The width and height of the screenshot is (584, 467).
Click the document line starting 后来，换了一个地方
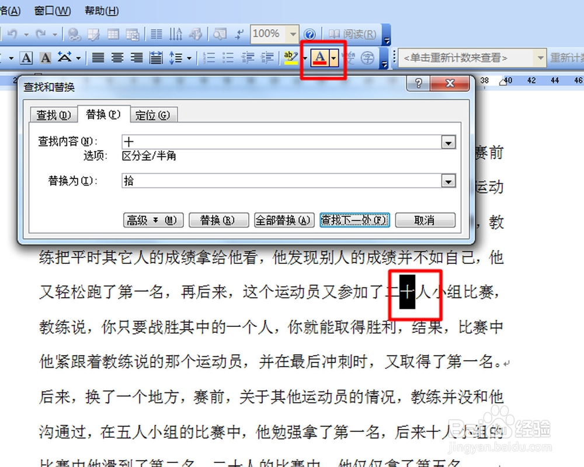(272, 396)
